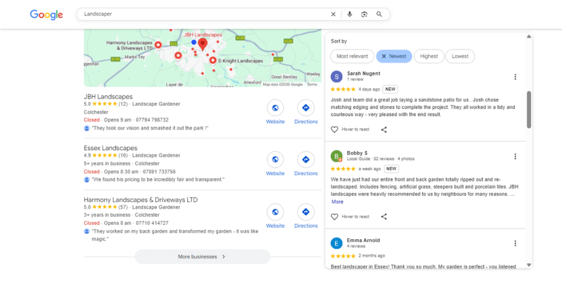Click Website label for Harmony Landscapes

tap(275, 226)
